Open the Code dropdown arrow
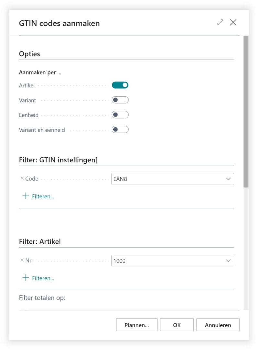The height and width of the screenshot is (350, 258). tap(228, 179)
